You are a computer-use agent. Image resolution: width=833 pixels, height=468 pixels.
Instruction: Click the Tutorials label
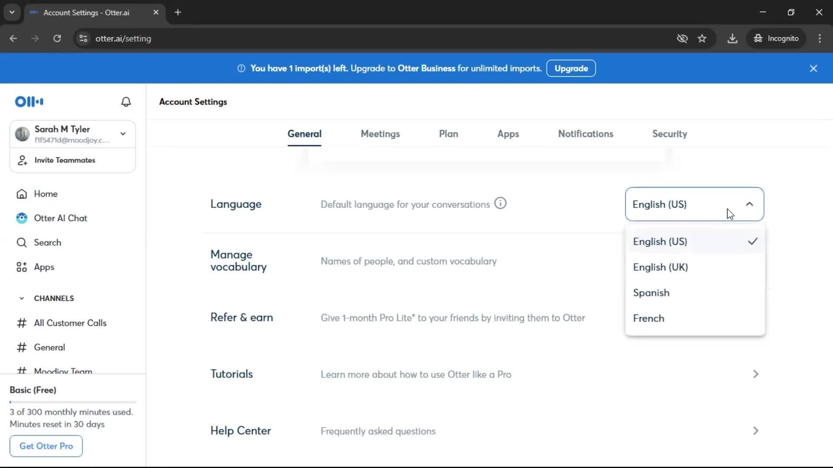click(231, 374)
